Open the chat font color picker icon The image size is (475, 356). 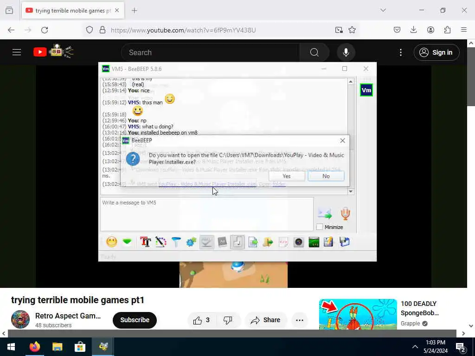click(161, 242)
